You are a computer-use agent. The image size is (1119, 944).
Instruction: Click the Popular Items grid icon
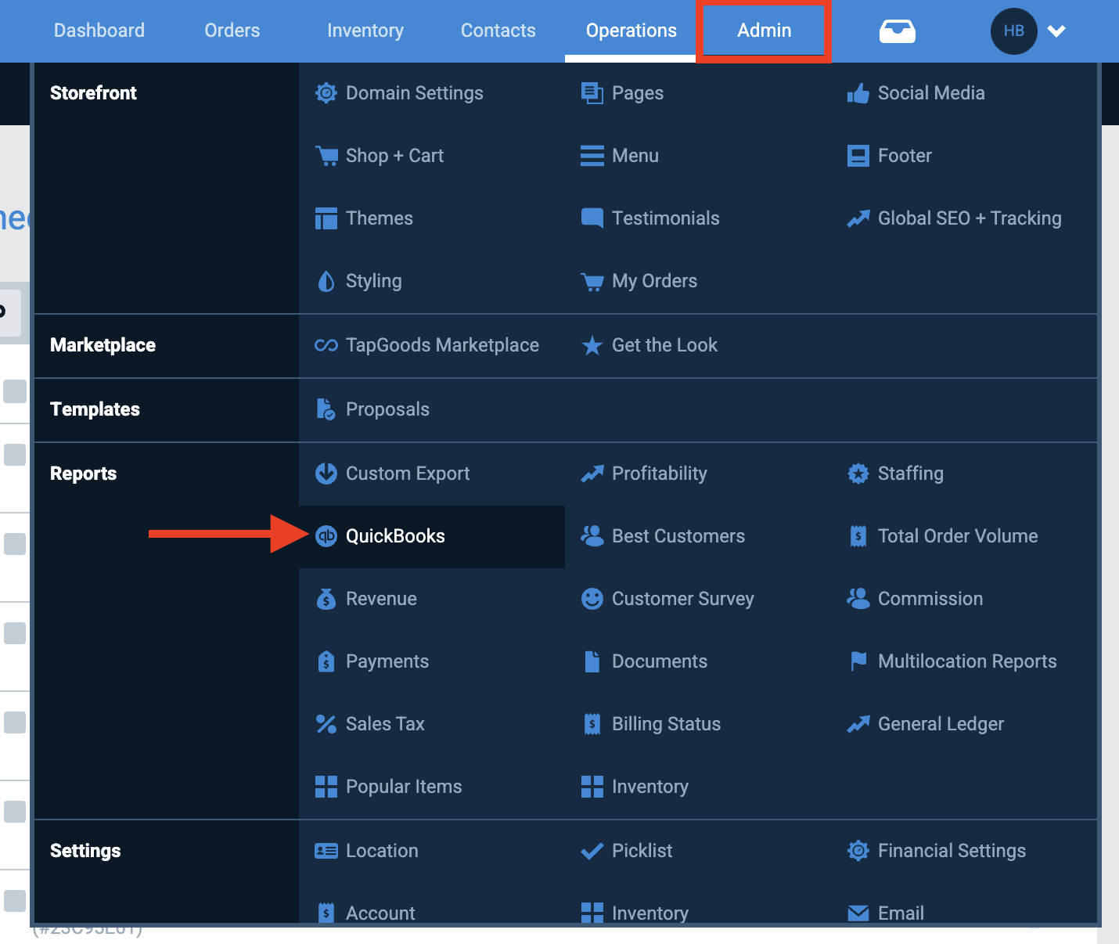tap(326, 787)
